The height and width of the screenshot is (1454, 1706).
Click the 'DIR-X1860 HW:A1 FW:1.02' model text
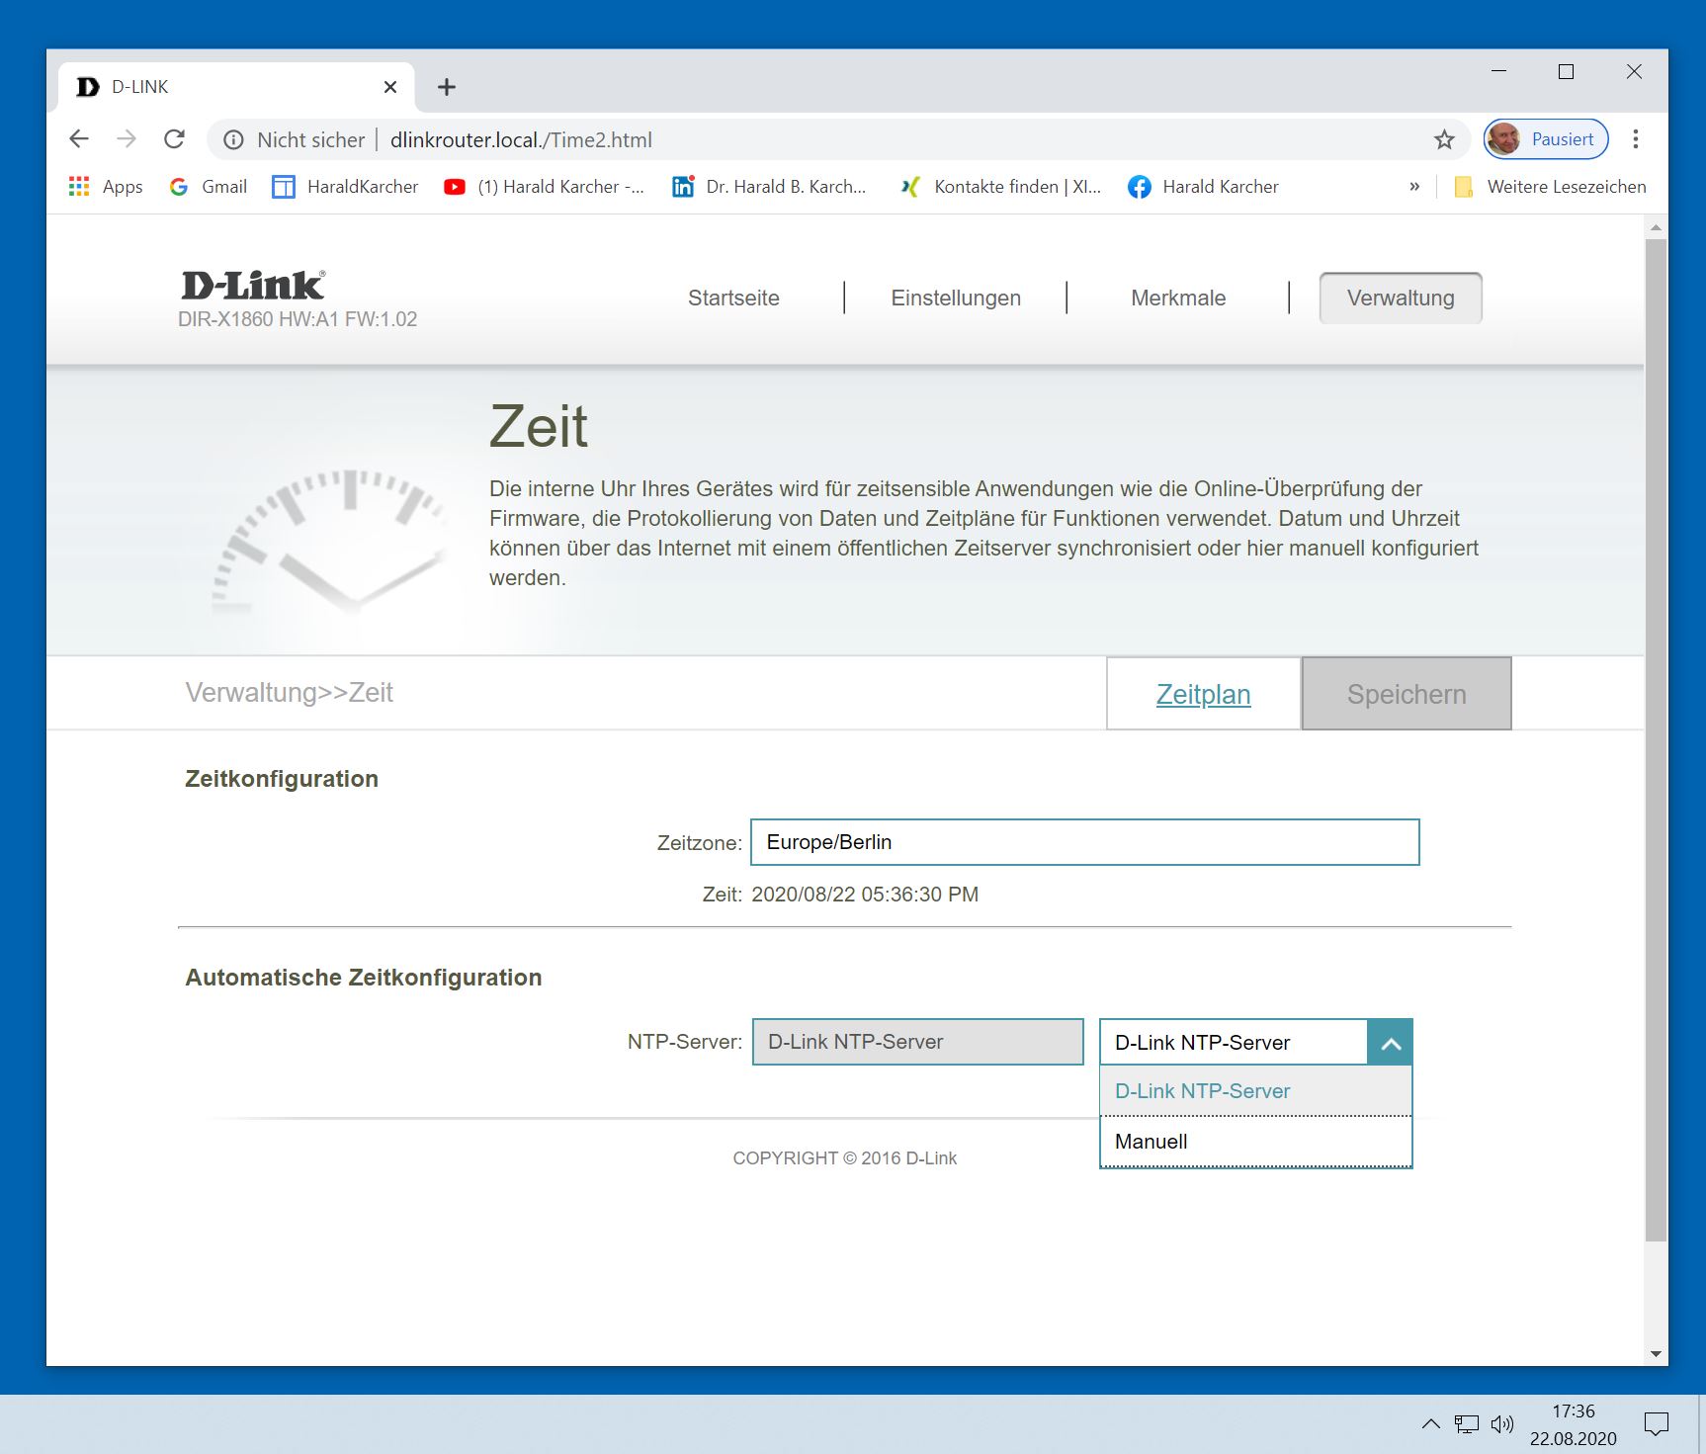[298, 319]
